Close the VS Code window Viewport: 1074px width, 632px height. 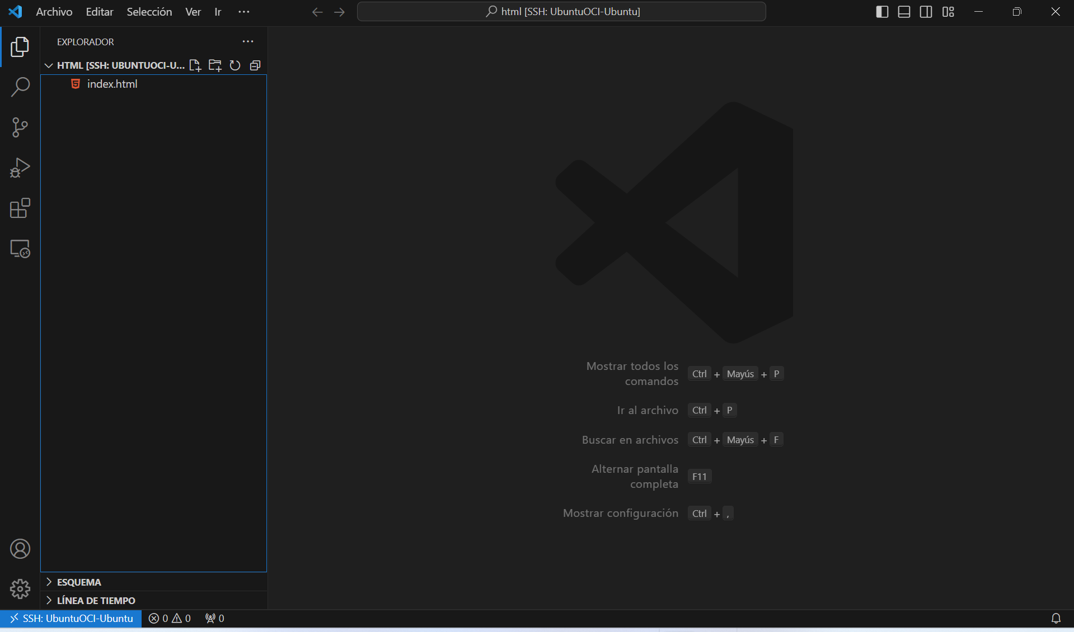(x=1055, y=12)
